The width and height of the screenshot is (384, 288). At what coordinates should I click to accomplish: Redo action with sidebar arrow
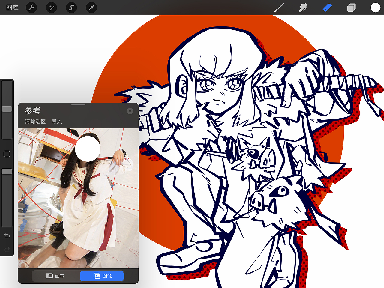pyautogui.click(x=7, y=249)
